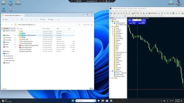Viewport: 184px width, 103px height.
Task: Click the H1 timeframe button
Action: pyautogui.click(x=151, y=16)
